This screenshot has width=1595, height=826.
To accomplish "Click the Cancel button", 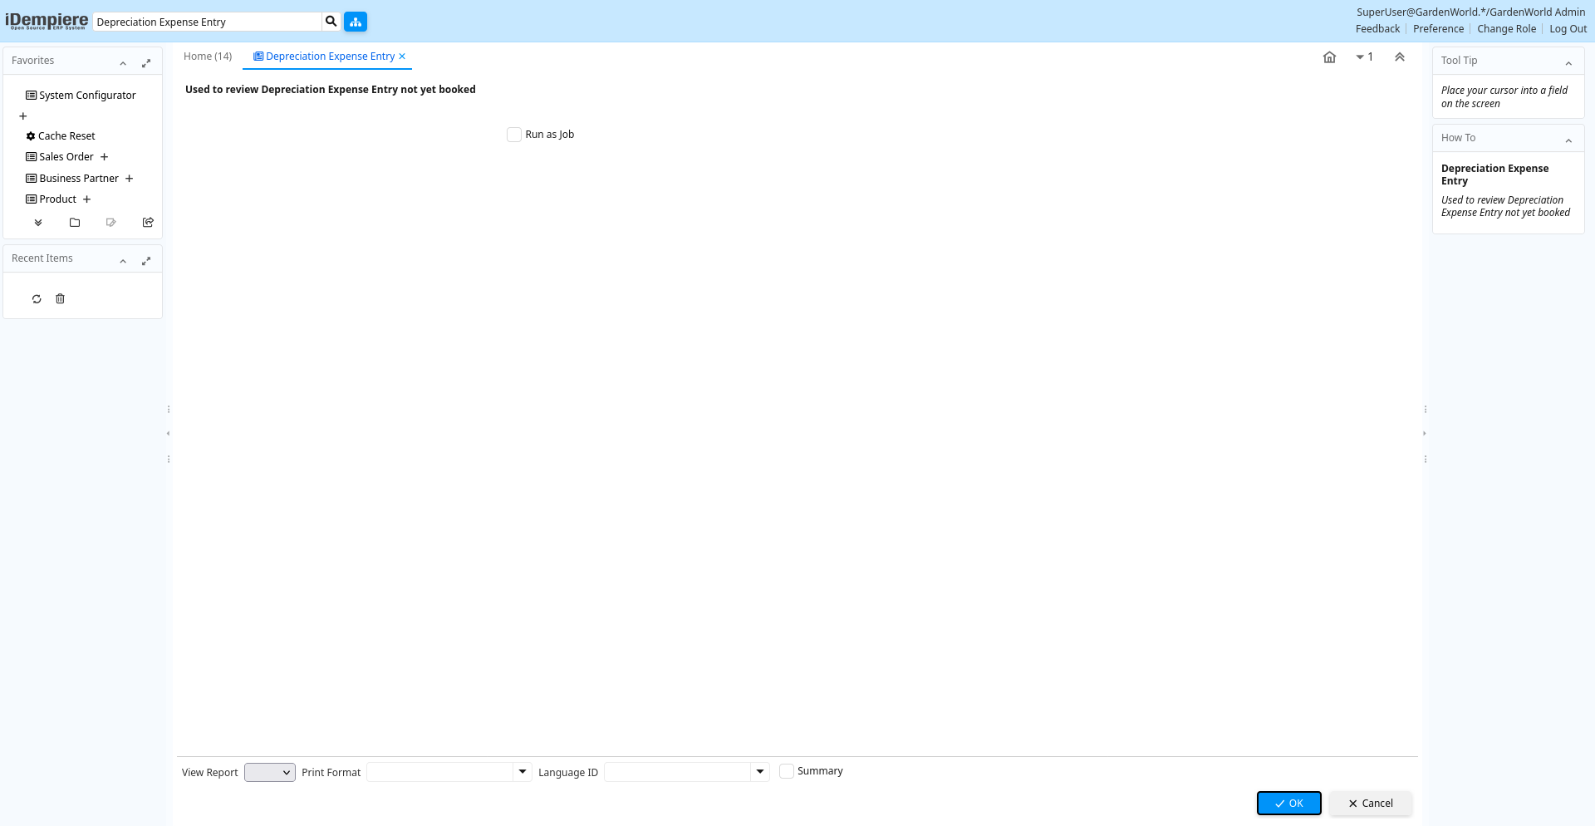I will tap(1371, 804).
